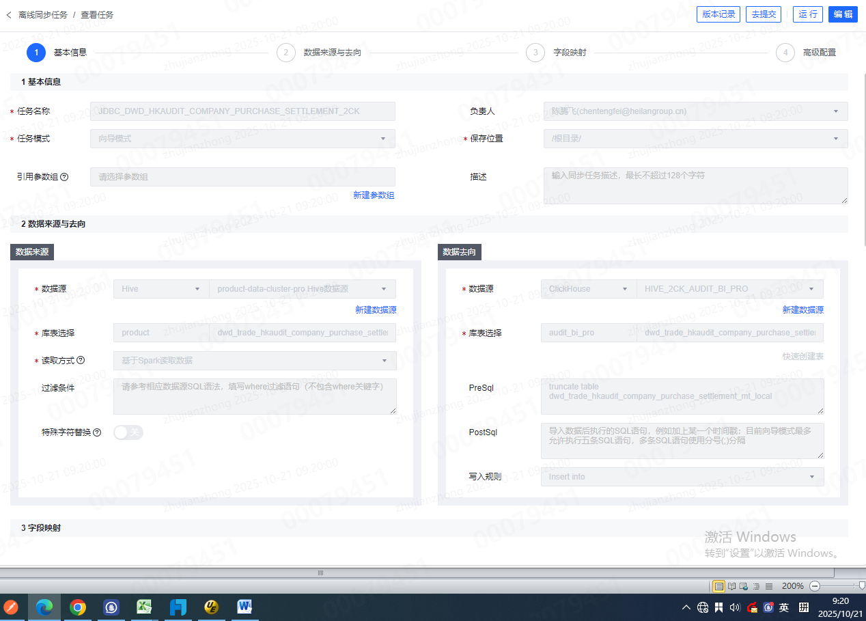Viewport: 866px width, 621px height.
Task: Click the volume icon in system tray
Action: pyautogui.click(x=735, y=607)
